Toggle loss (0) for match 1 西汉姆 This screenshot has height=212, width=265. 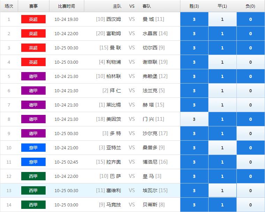[x=251, y=19]
